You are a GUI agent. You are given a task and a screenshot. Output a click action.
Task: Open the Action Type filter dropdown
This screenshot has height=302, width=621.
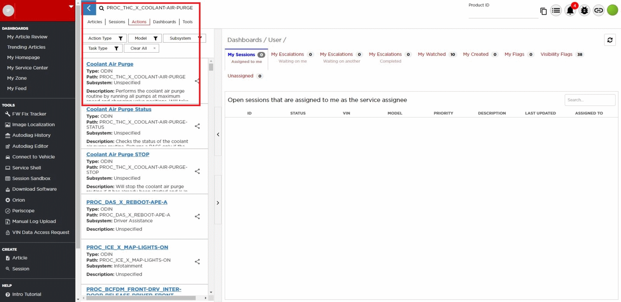(105, 38)
